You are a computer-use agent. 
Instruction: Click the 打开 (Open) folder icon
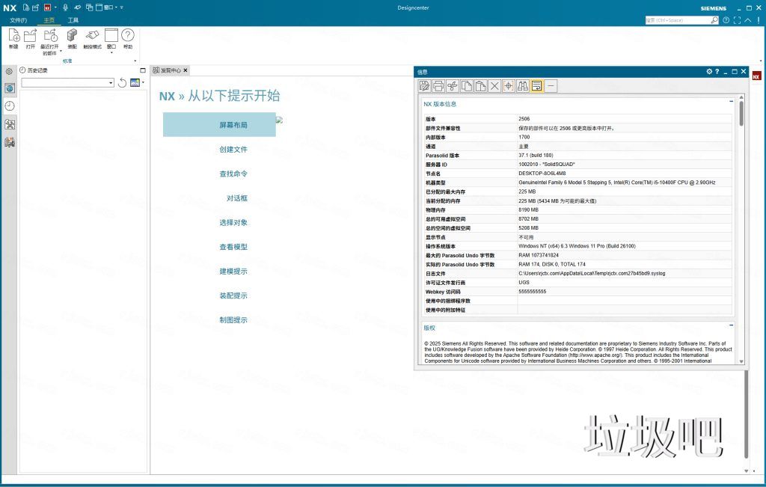click(31, 35)
